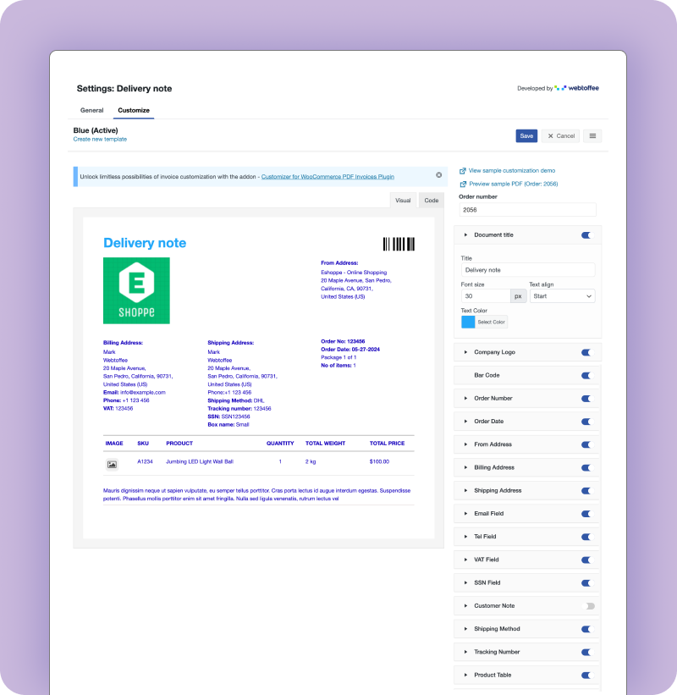Screen dimensions: 677x695
Task: Click the Eshoppe store logo in the preview
Action: point(135,290)
